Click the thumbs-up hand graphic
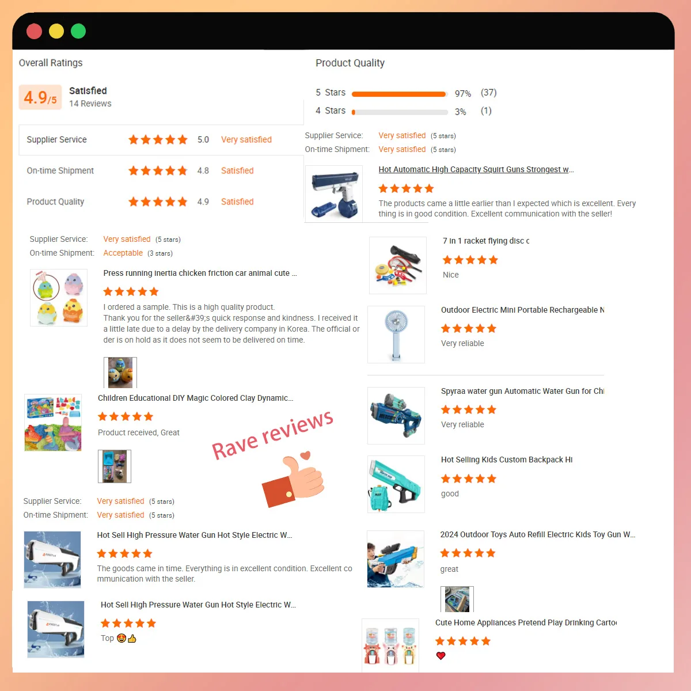The height and width of the screenshot is (691, 691). point(293,478)
